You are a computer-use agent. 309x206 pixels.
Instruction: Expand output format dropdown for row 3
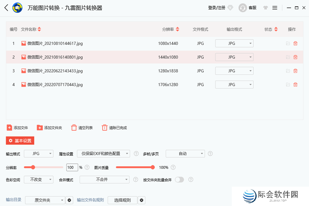234,71
